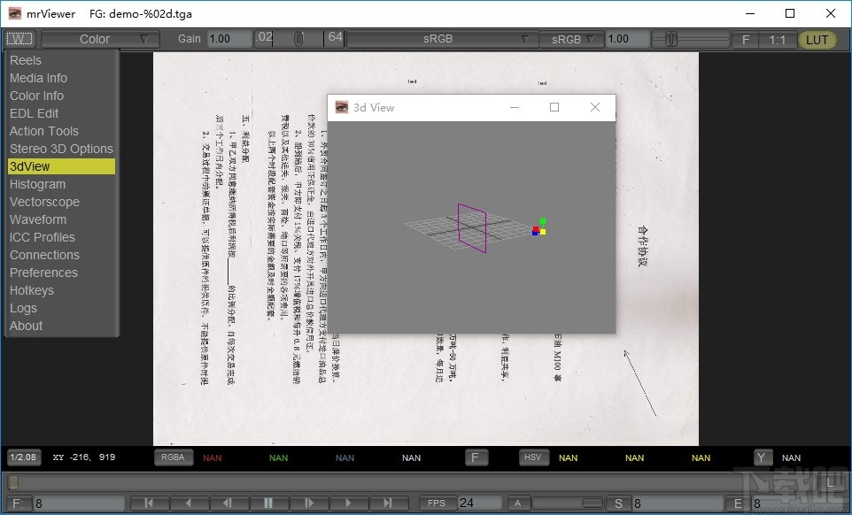
Task: Click the FPS input field showing 24
Action: (x=478, y=503)
